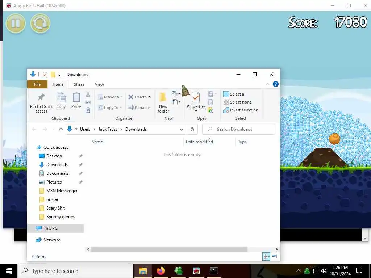Click the Properties checkmark icon
This screenshot has height=278, width=371.
click(x=196, y=97)
